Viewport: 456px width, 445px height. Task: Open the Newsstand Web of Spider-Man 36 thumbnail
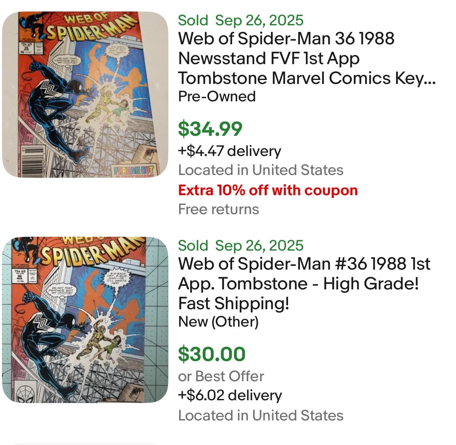coord(85,95)
